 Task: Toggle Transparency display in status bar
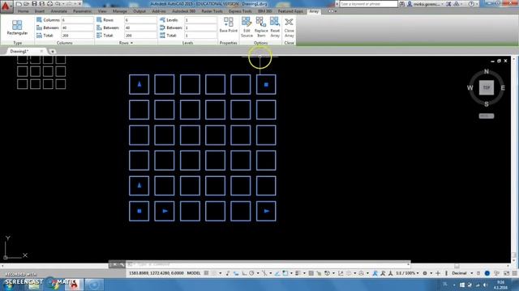(x=311, y=273)
